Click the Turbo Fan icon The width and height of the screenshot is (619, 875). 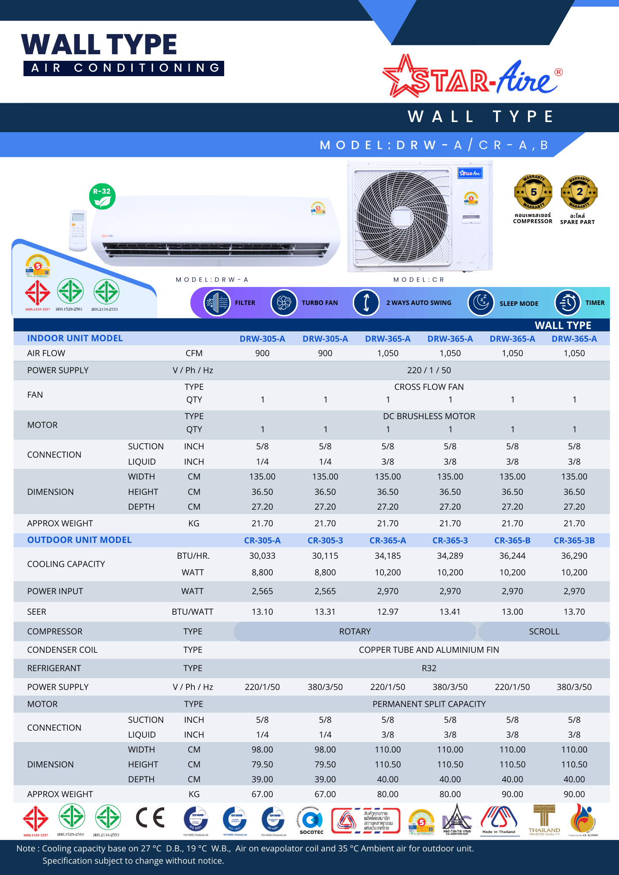pyautogui.click(x=284, y=303)
